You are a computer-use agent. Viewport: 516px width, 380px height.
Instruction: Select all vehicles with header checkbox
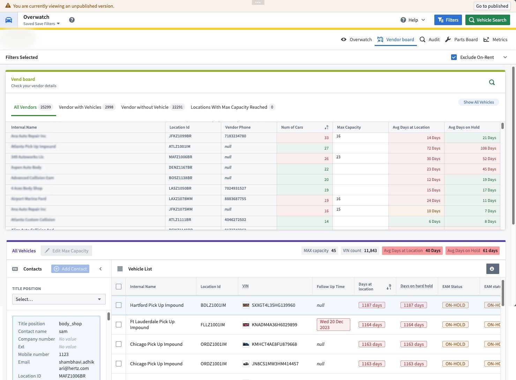119,287
